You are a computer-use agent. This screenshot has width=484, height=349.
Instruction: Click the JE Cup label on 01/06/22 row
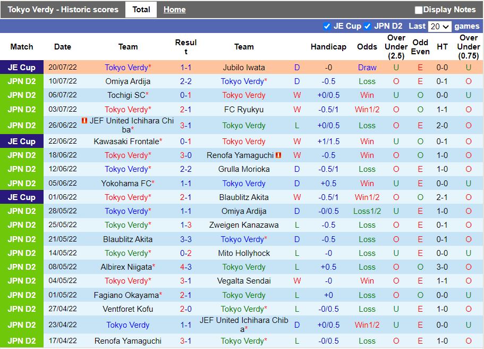(22, 197)
